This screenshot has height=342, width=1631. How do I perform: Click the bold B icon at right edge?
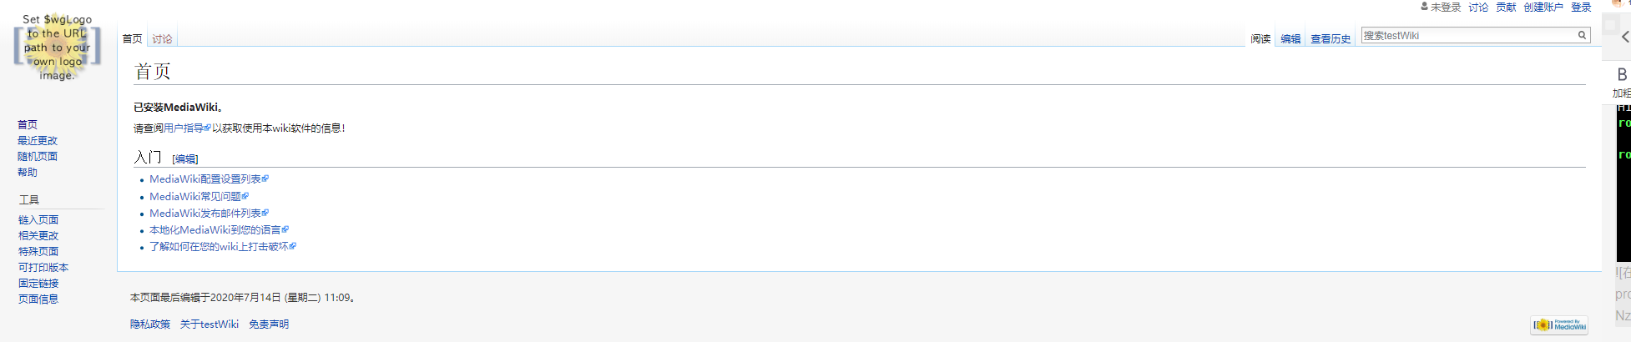coord(1622,74)
